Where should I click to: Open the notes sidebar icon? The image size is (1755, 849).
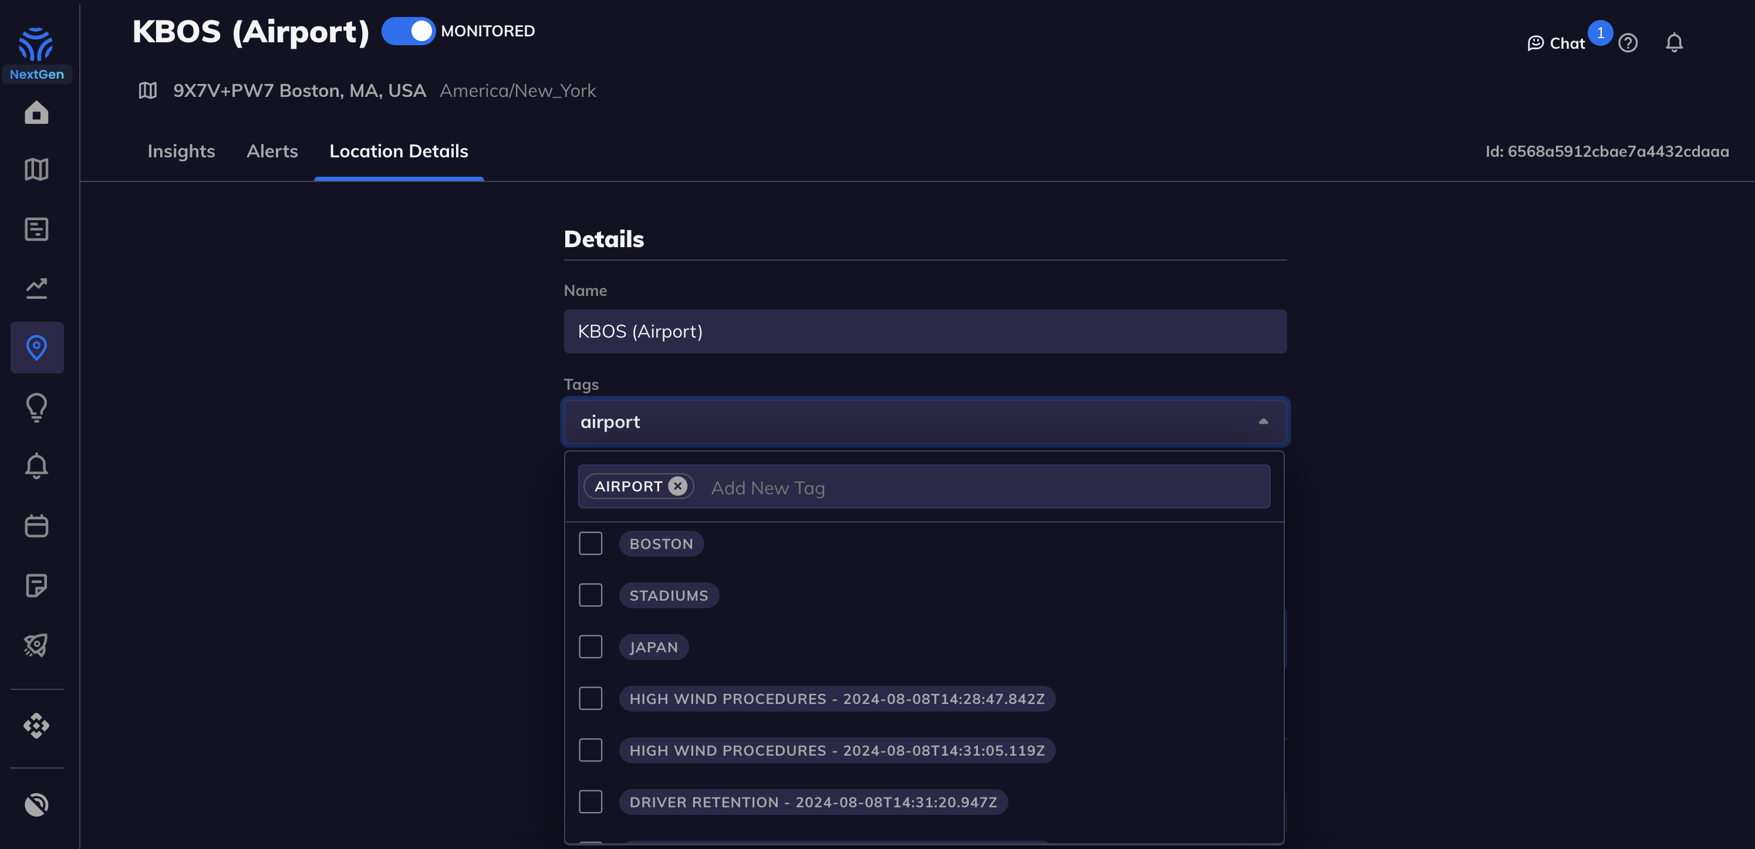click(36, 585)
